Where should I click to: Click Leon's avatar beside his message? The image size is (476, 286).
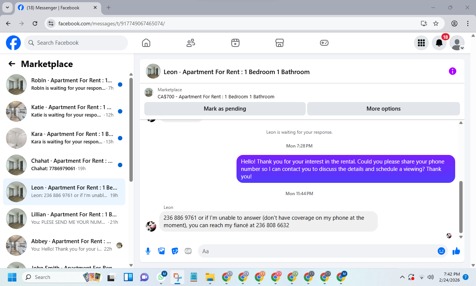151,226
